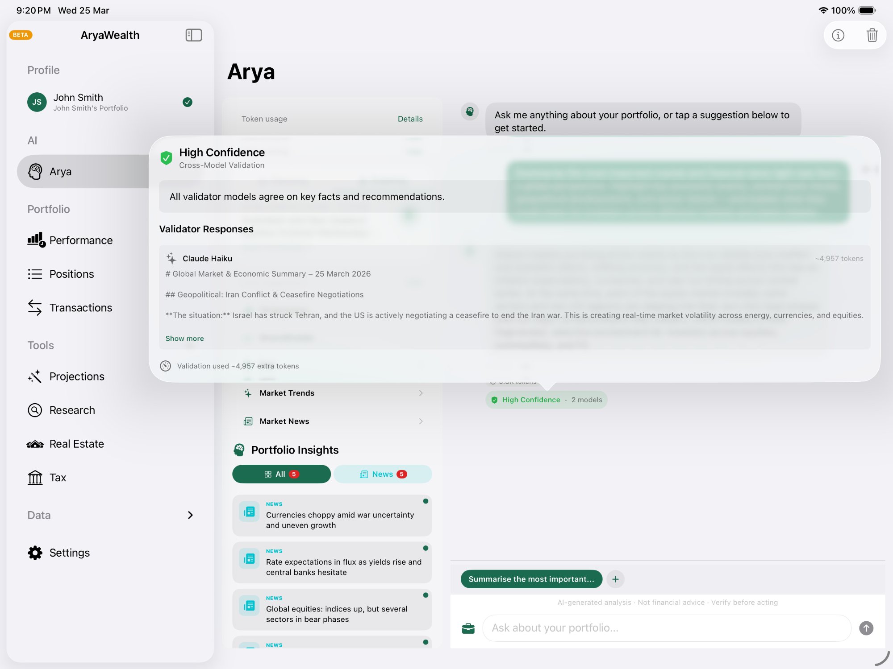Expand the Data section chevron
893x669 pixels.
point(190,515)
